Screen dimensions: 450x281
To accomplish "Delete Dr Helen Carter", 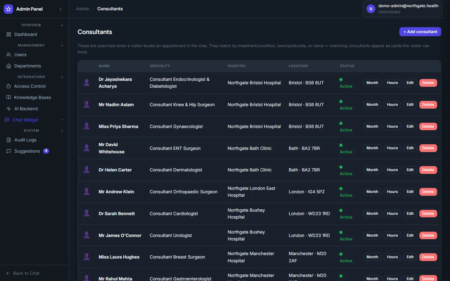I will 428,170.
